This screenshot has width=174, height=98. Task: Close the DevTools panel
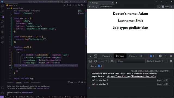click(x=171, y=56)
